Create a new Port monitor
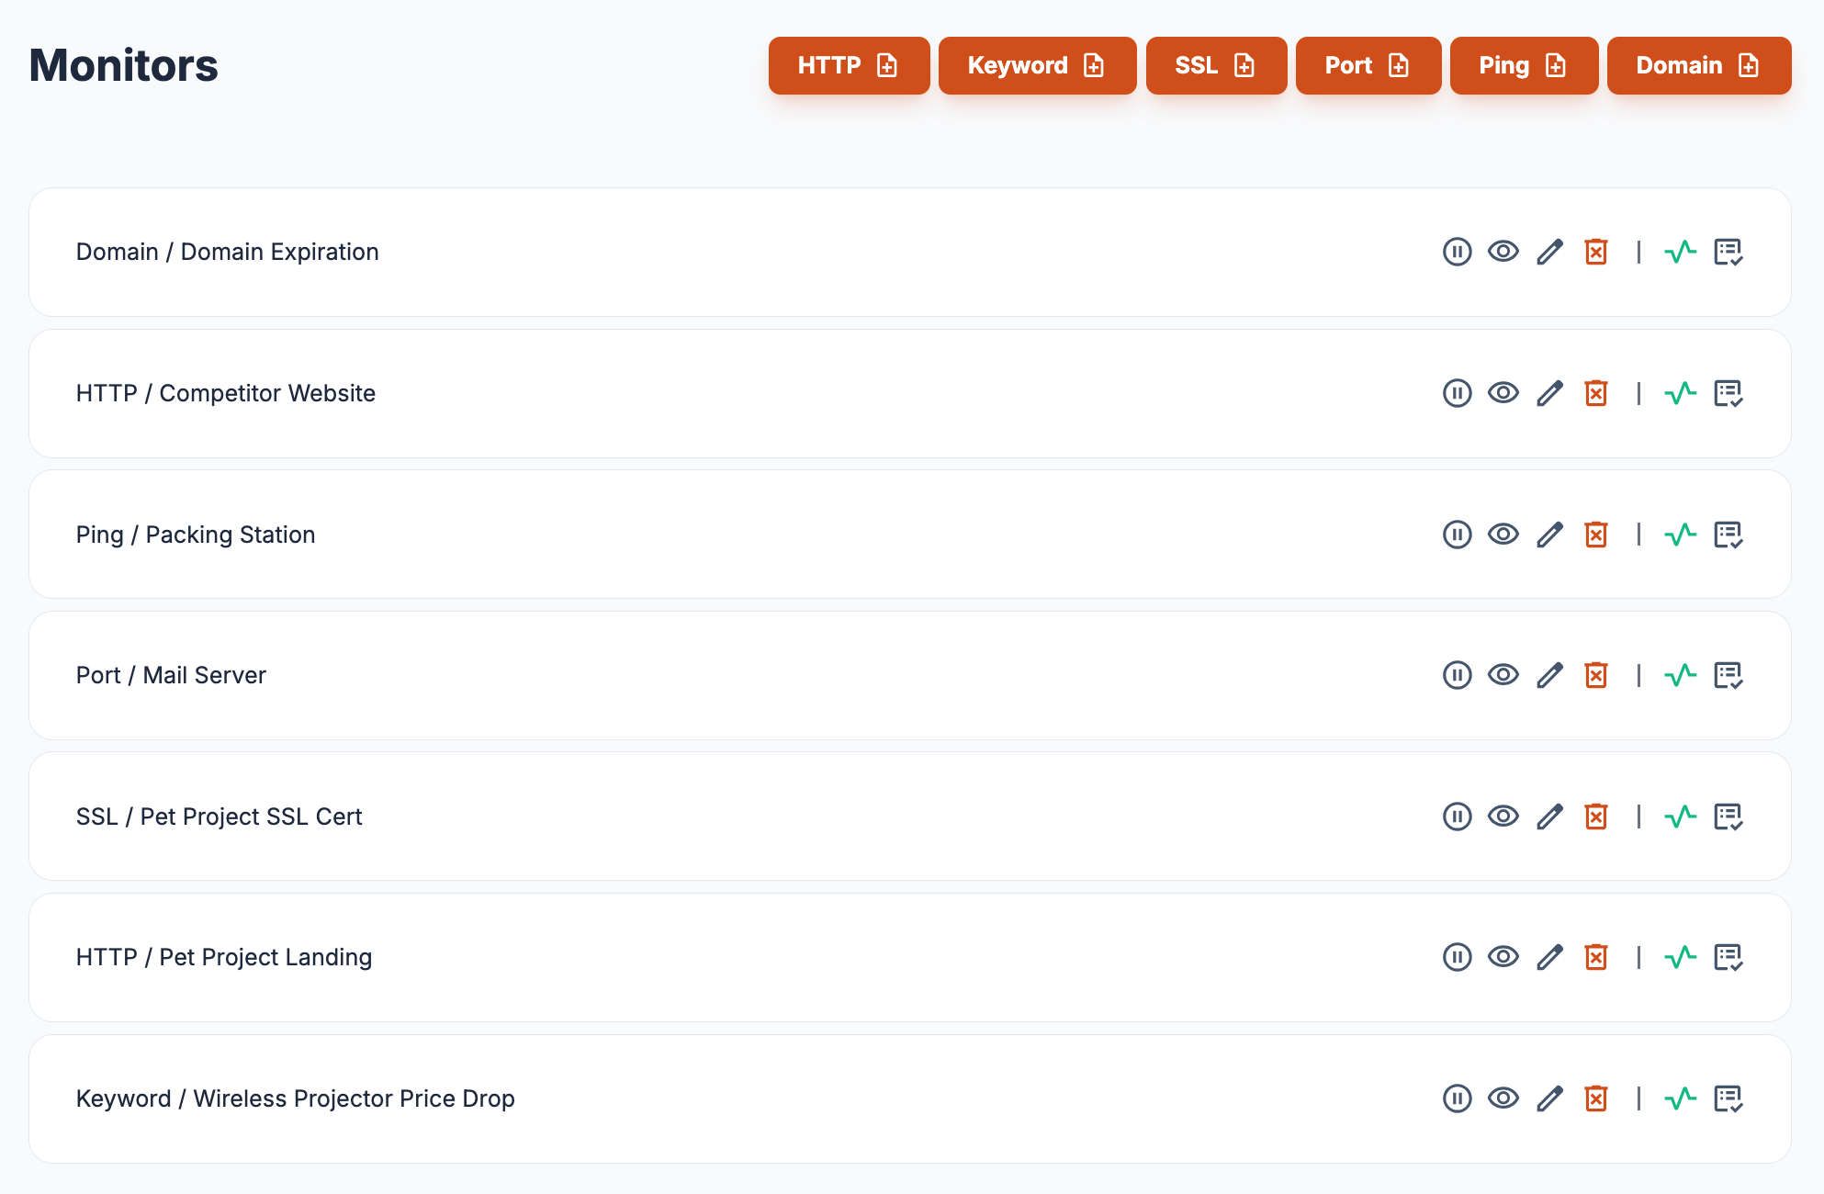Image resolution: width=1824 pixels, height=1194 pixels. [x=1368, y=65]
